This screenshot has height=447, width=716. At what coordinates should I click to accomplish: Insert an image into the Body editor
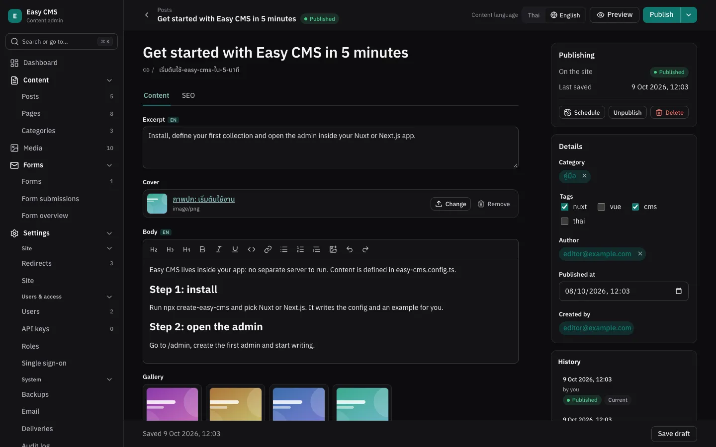333,249
